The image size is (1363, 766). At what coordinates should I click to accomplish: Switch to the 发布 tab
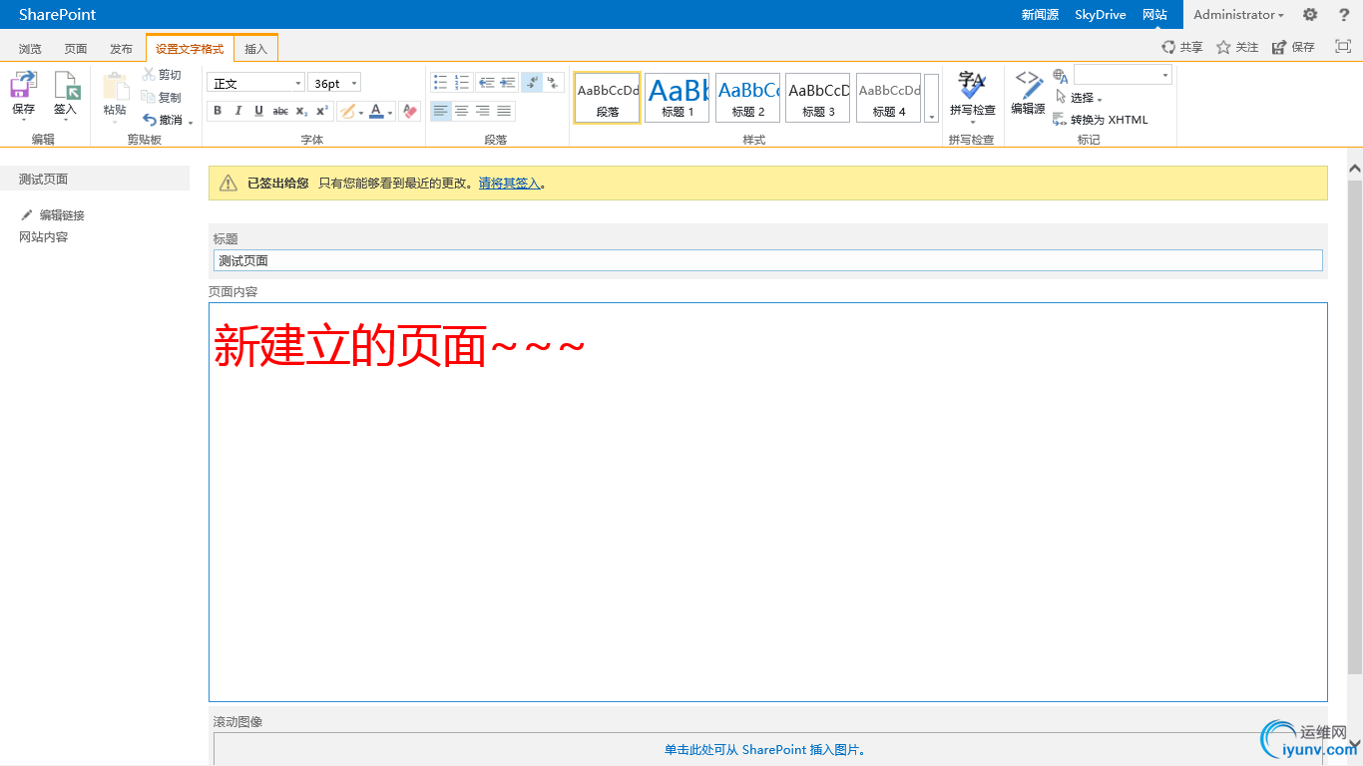pyautogui.click(x=121, y=49)
